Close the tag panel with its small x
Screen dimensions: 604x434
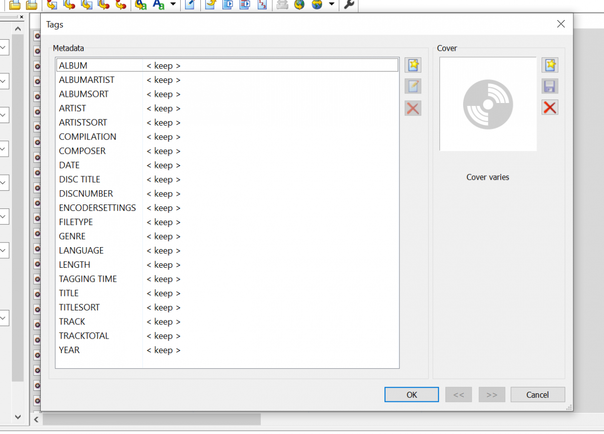pos(21,17)
